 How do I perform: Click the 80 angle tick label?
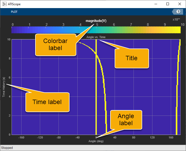[134, 137]
